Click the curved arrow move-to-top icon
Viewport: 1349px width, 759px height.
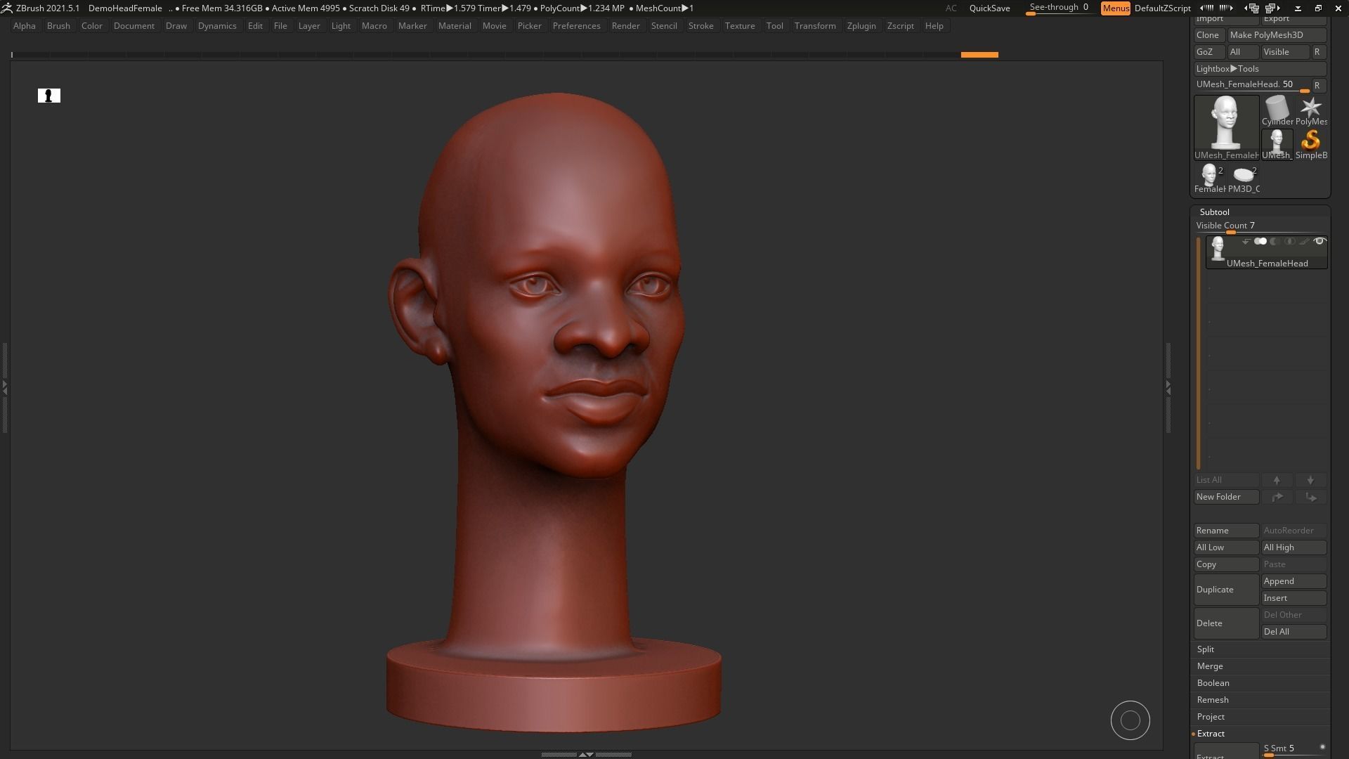pyautogui.click(x=1277, y=497)
